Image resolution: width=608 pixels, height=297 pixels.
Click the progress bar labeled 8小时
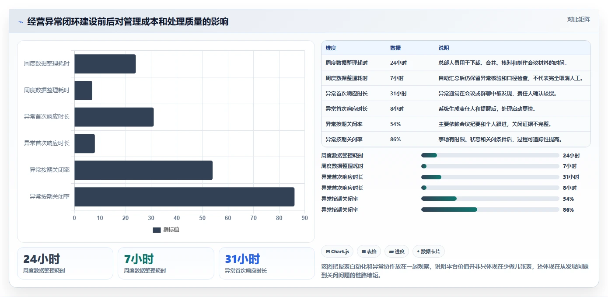coord(490,188)
